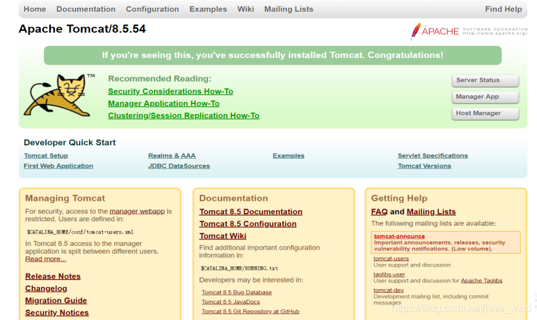Image resolution: width=537 pixels, height=320 pixels.
Task: Click the $CATALINA_HOME/RUNNING.txt path text
Action: coord(239,268)
